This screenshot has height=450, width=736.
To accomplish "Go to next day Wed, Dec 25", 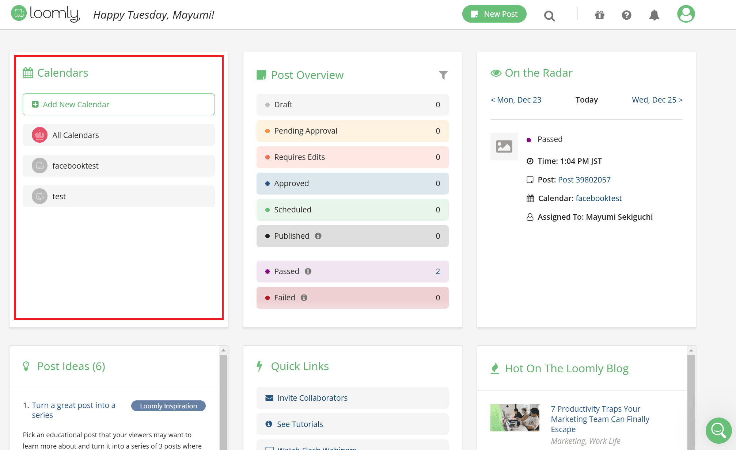I will [657, 100].
